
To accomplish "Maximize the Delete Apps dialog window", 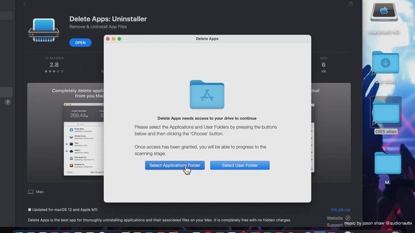I will [119, 39].
